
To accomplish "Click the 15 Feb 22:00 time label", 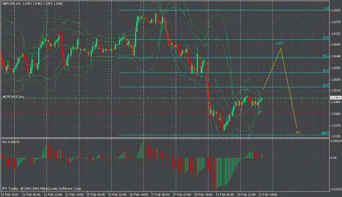I will [x=117, y=194].
